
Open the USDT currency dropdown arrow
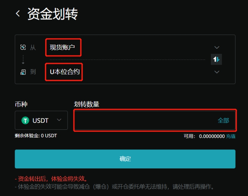(59, 120)
